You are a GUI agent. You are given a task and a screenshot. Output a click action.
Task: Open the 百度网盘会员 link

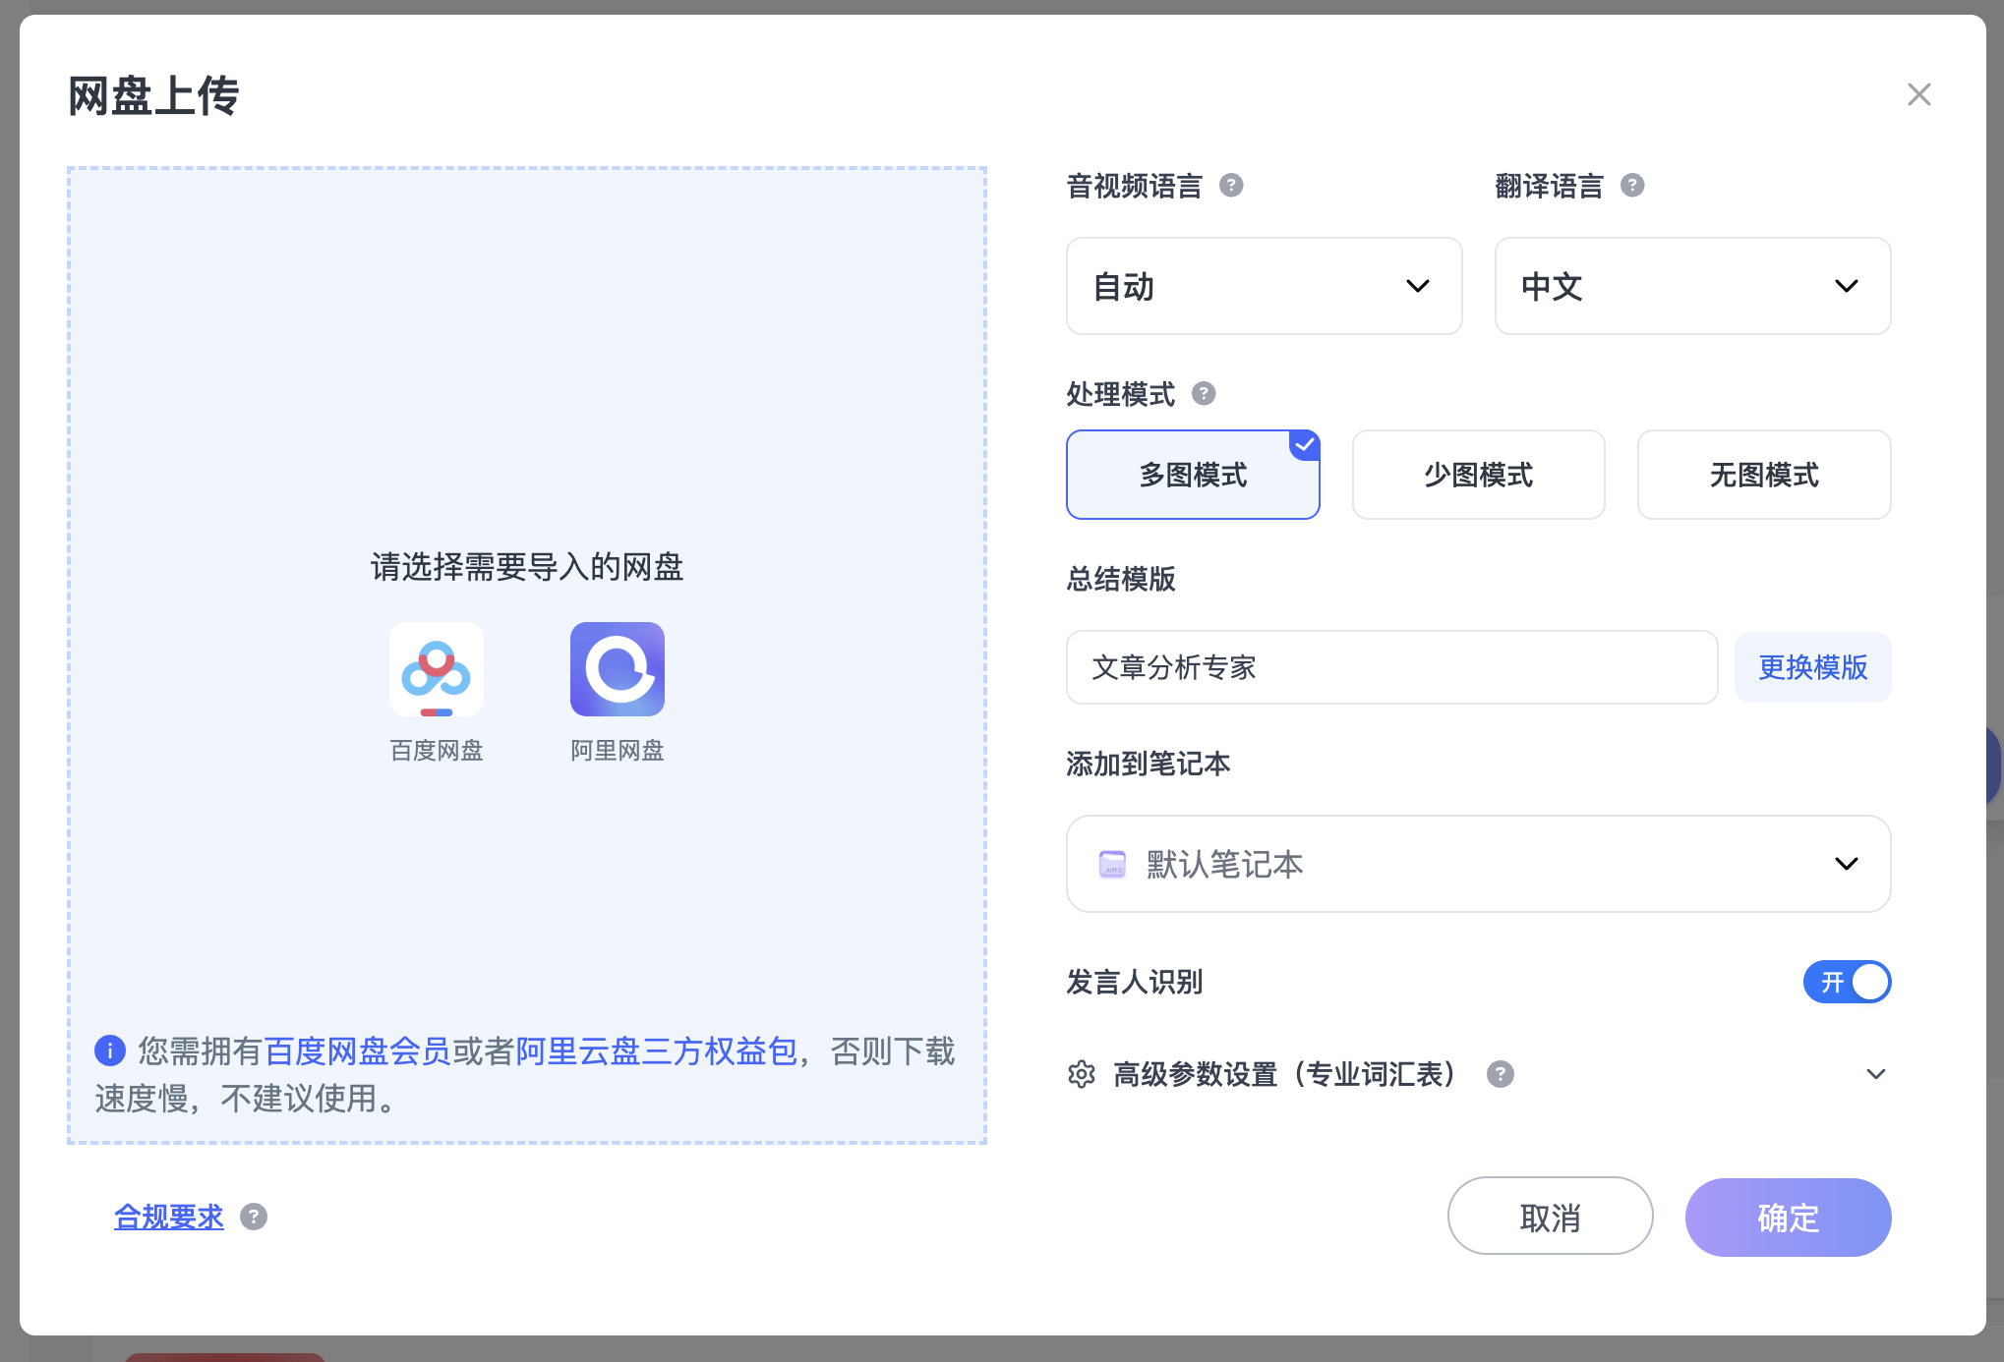point(357,1051)
